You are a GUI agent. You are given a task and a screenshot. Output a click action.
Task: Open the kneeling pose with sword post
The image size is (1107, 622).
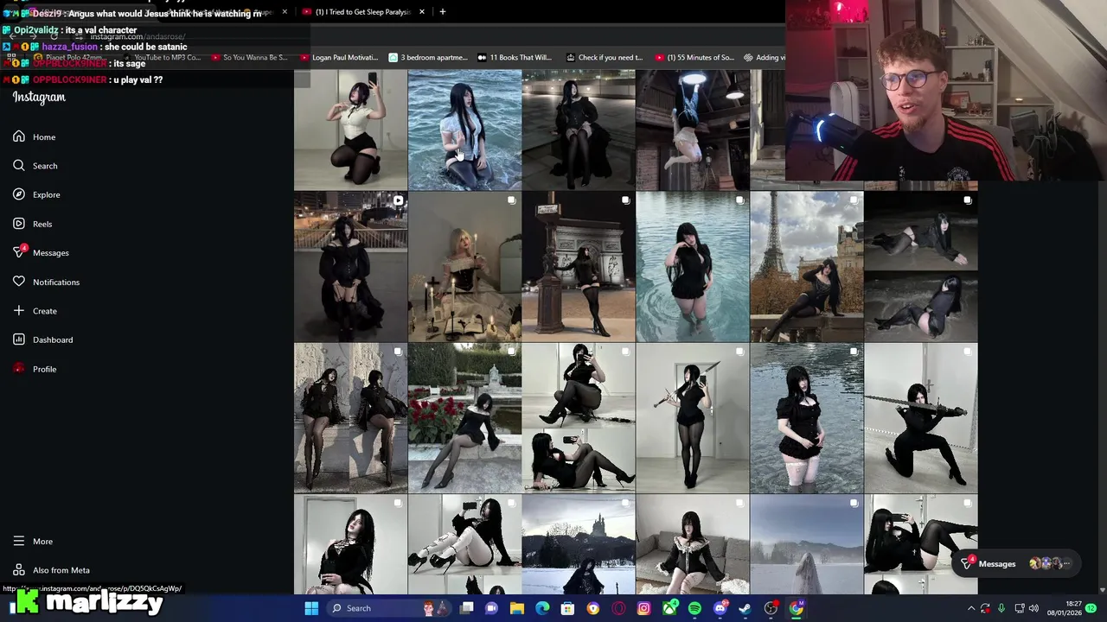[x=920, y=418]
